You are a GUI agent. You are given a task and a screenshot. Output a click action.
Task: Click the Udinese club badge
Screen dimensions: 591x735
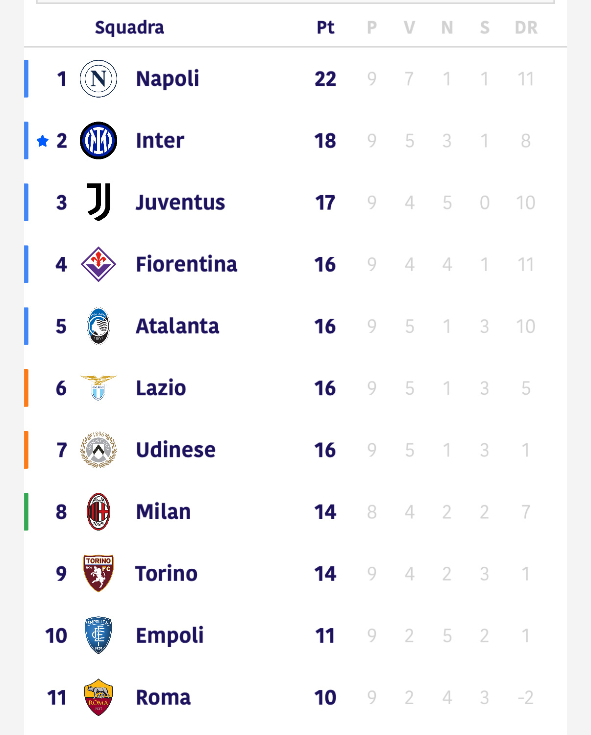click(x=98, y=450)
